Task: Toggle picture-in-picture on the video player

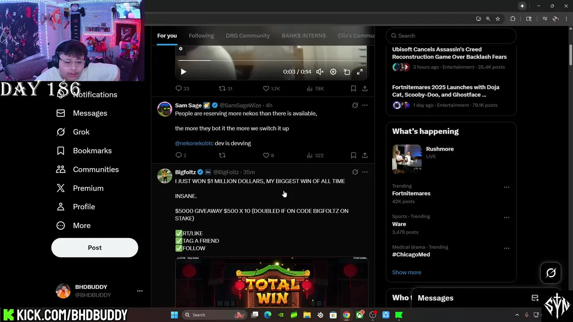Action: pyautogui.click(x=346, y=72)
